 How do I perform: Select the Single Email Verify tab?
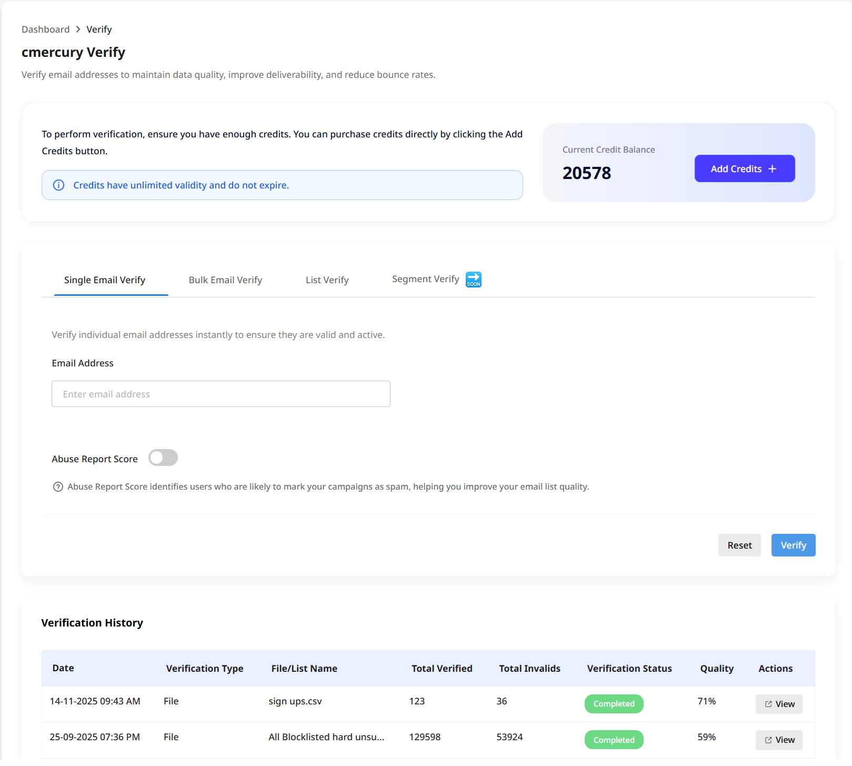pyautogui.click(x=105, y=280)
